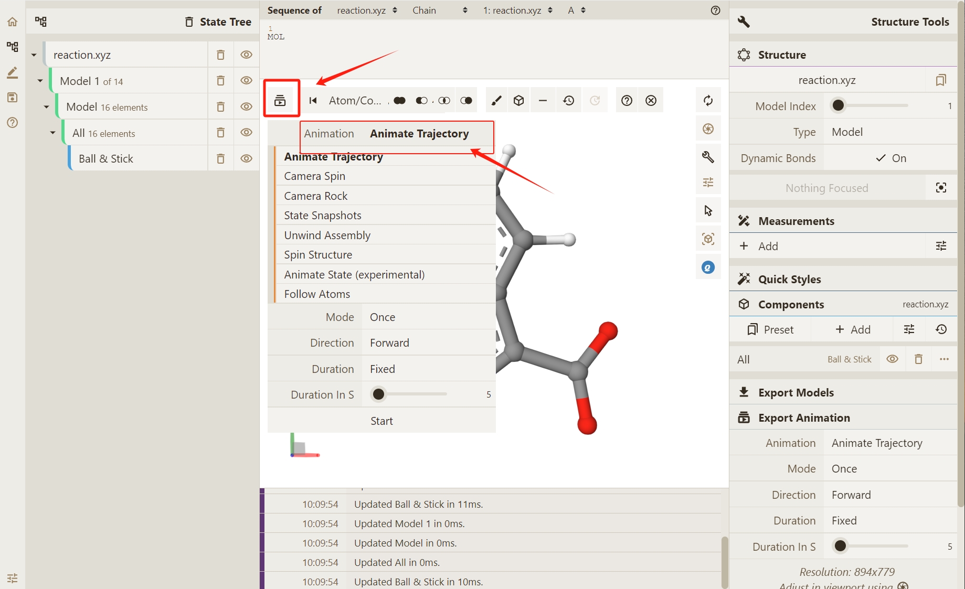The height and width of the screenshot is (589, 965).
Task: Delete the Ball & Stick tree node
Action: (221, 159)
